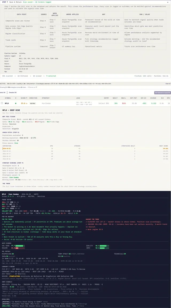Click the 'logScanSnapshotBatch' endpoint value
171x308 pixels.
(x=27, y=66)
